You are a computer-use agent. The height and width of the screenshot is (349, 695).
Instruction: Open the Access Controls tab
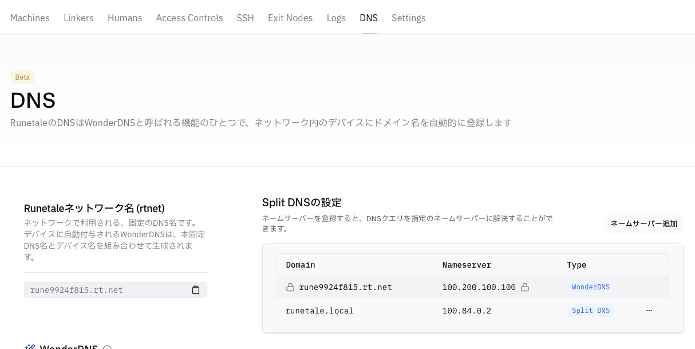pos(189,18)
